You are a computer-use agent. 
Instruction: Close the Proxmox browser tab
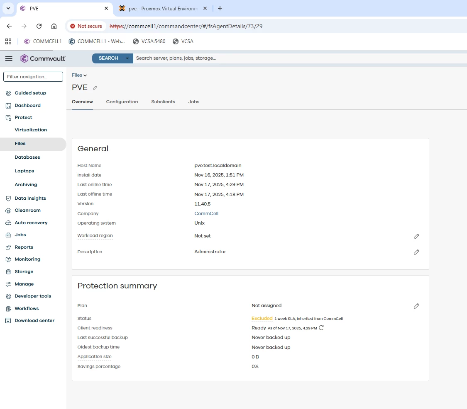(x=205, y=8)
